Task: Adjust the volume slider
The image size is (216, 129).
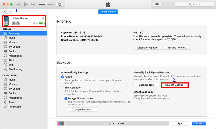Action: 46,4
